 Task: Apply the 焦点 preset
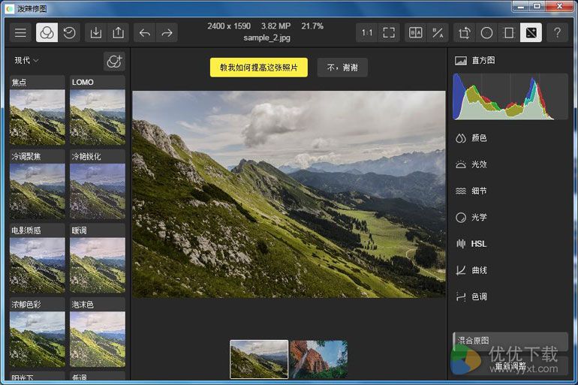(38, 110)
